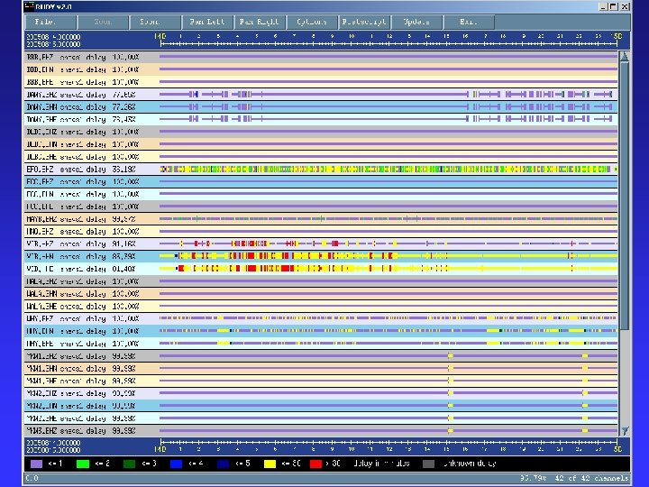Click the dark navy <= 5 legend swatch
Image resolution: width=649 pixels, height=487 pixels.
click(x=223, y=464)
